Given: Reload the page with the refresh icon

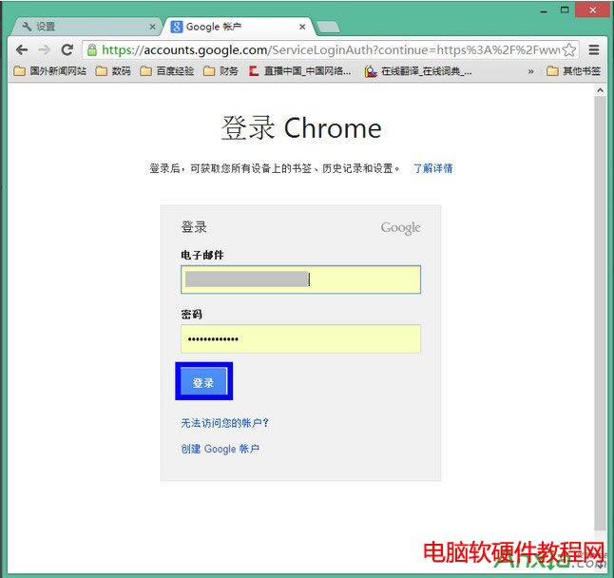Looking at the screenshot, I should (x=67, y=49).
